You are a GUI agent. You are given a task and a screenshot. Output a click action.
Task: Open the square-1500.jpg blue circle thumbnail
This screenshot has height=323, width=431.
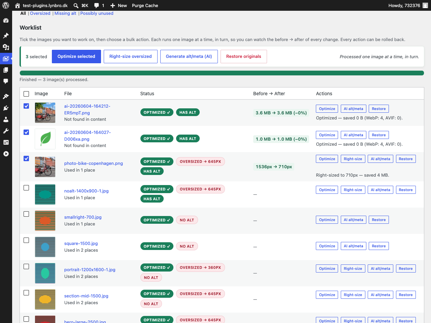click(x=45, y=247)
